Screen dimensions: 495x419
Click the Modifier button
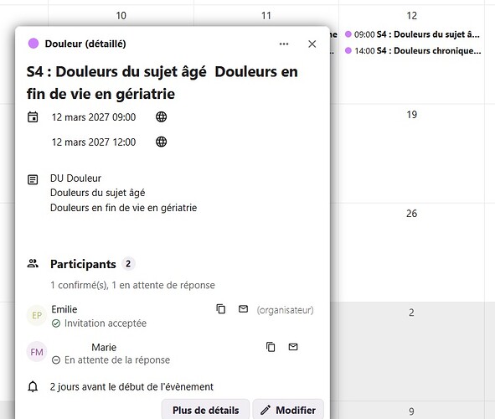(x=288, y=410)
